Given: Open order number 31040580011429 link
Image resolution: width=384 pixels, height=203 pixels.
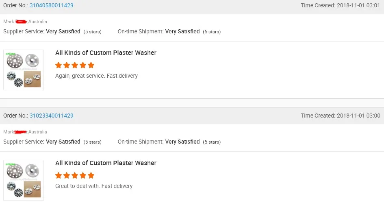Looking at the screenshot, I should point(51,5).
